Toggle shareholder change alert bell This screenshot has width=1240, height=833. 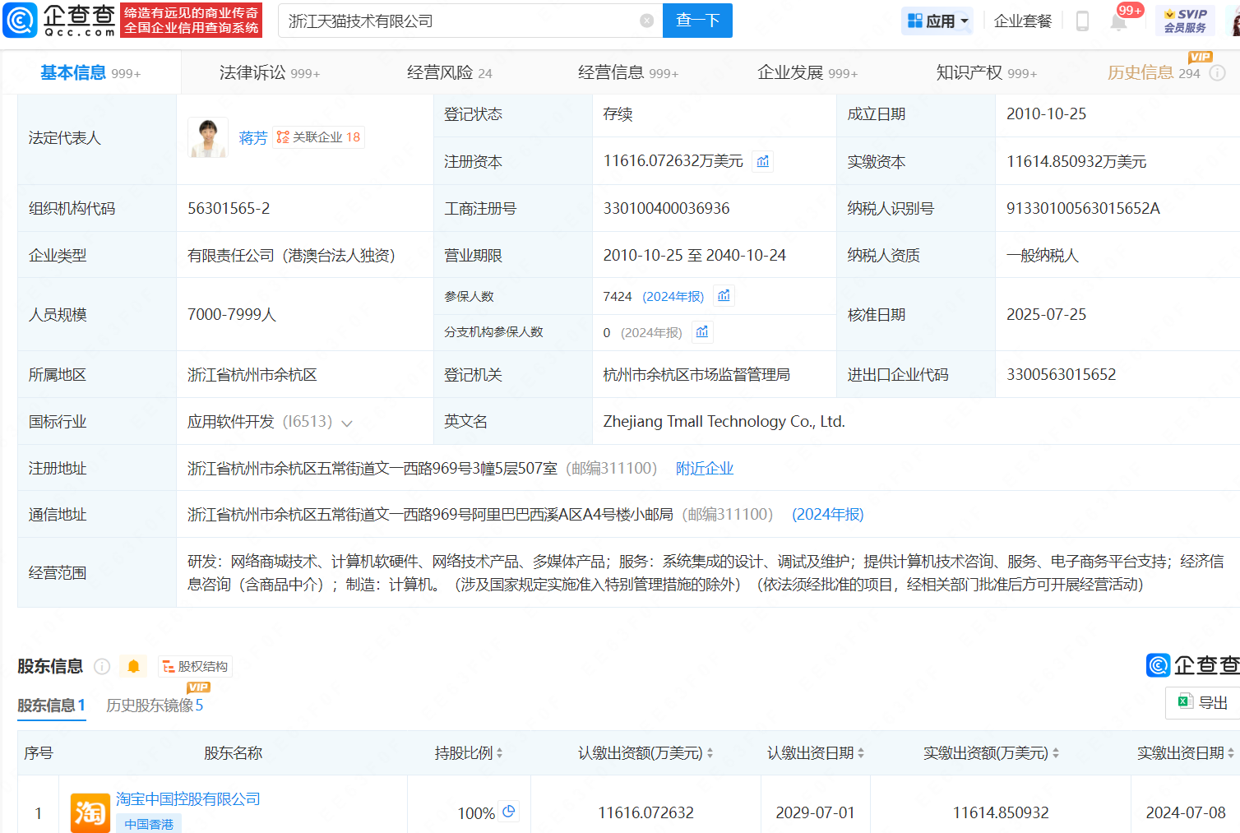(x=133, y=666)
